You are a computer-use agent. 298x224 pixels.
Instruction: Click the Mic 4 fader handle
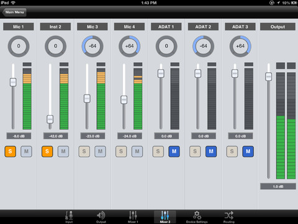click(124, 100)
